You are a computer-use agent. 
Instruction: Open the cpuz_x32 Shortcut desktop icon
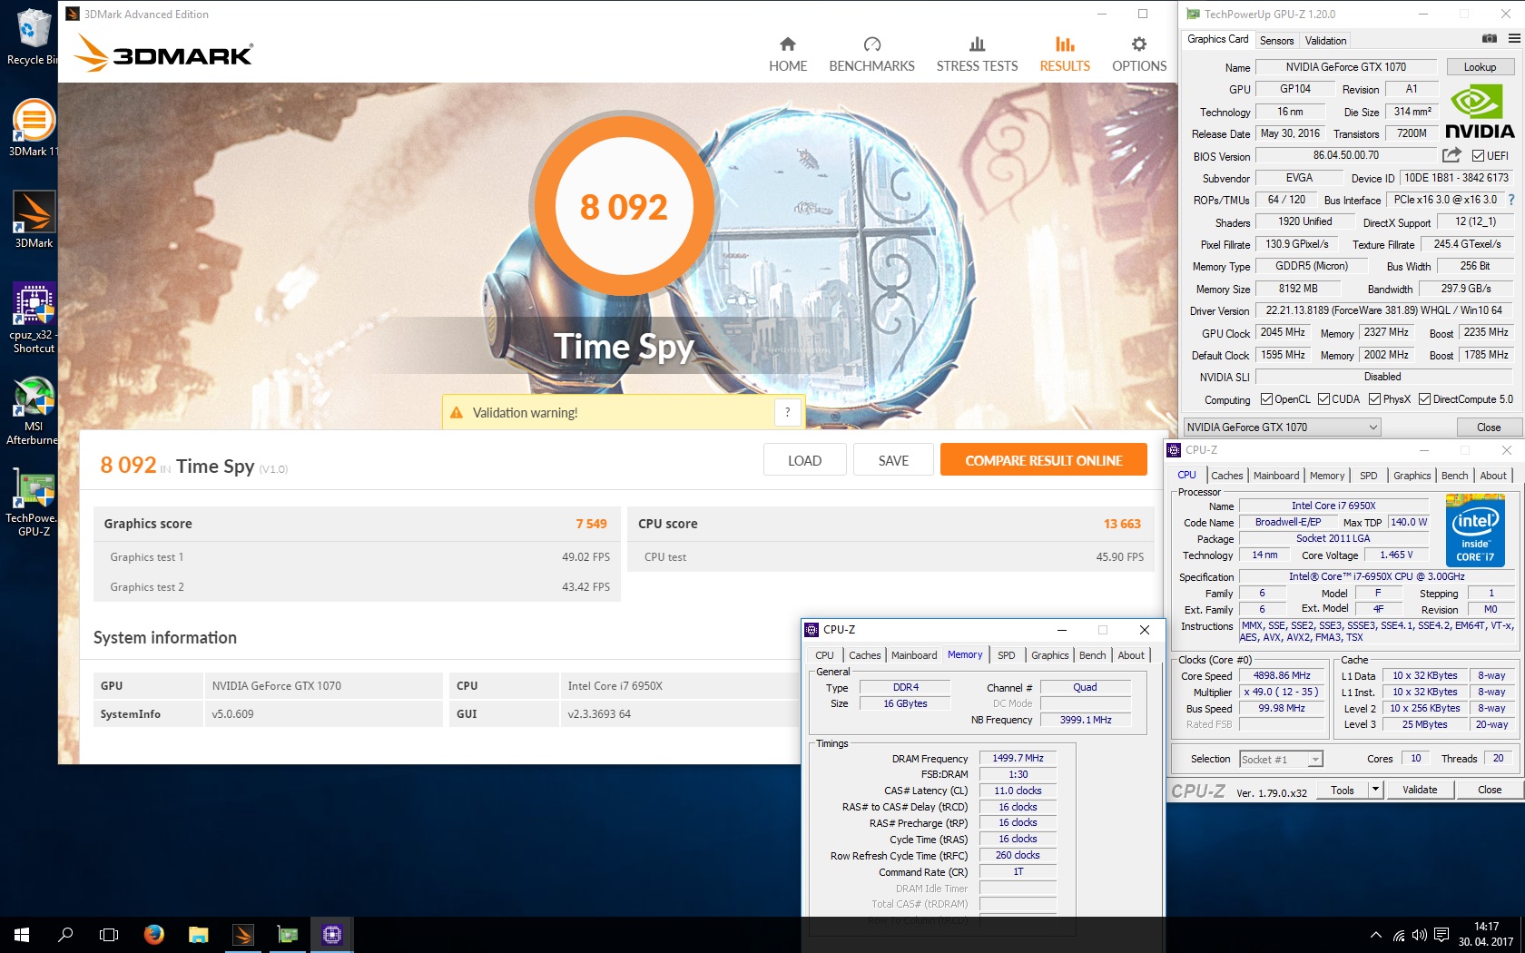pyautogui.click(x=34, y=318)
